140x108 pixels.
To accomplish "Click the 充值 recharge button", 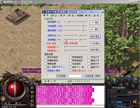I will pyautogui.click(x=130, y=93).
